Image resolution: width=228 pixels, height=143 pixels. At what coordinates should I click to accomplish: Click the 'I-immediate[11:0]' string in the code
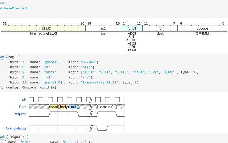tap(99, 82)
